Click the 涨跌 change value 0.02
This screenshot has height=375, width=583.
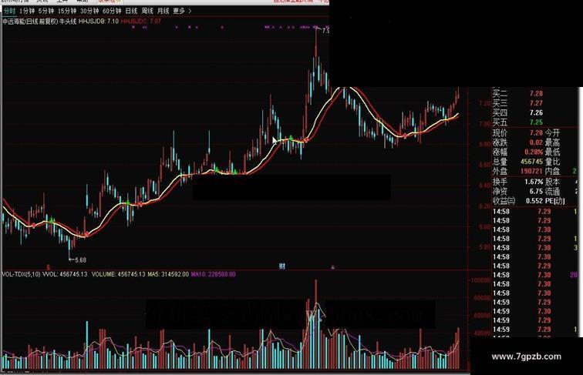[536, 142]
